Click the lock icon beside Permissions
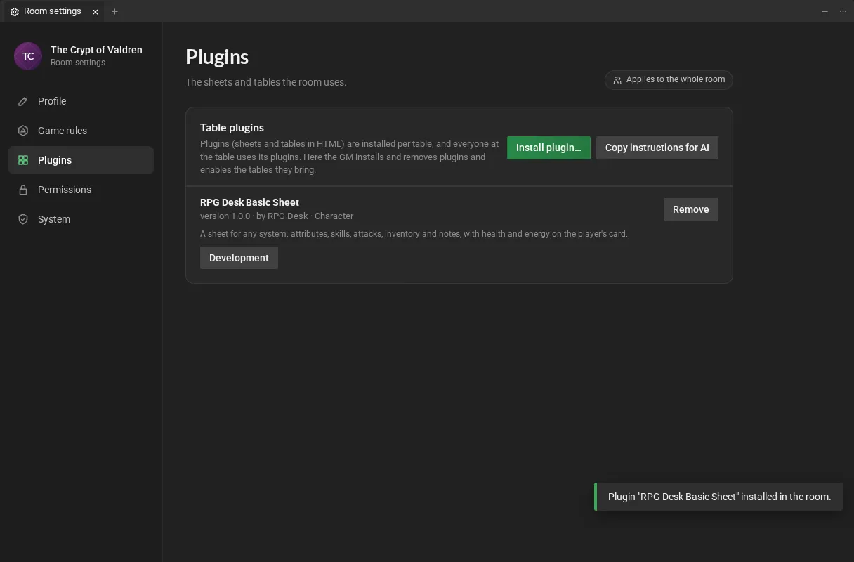This screenshot has width=854, height=562. 23,190
